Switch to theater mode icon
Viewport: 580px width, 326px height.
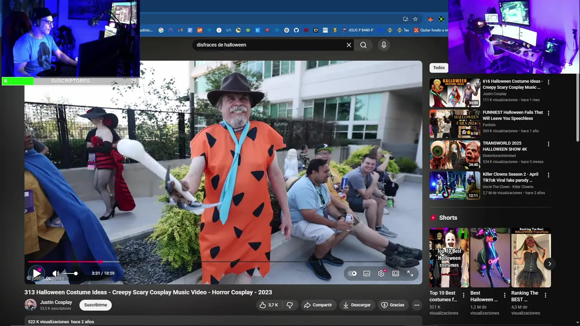coord(396,273)
